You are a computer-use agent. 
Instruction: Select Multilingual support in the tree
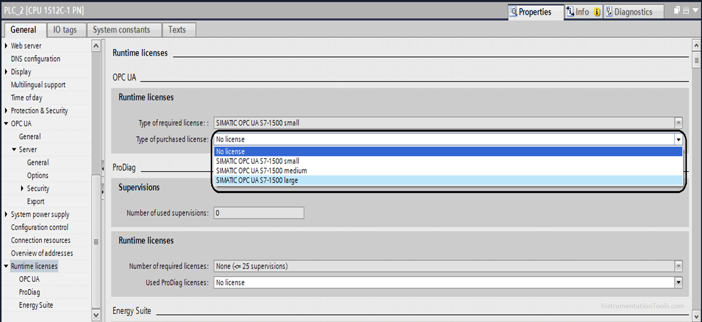38,85
